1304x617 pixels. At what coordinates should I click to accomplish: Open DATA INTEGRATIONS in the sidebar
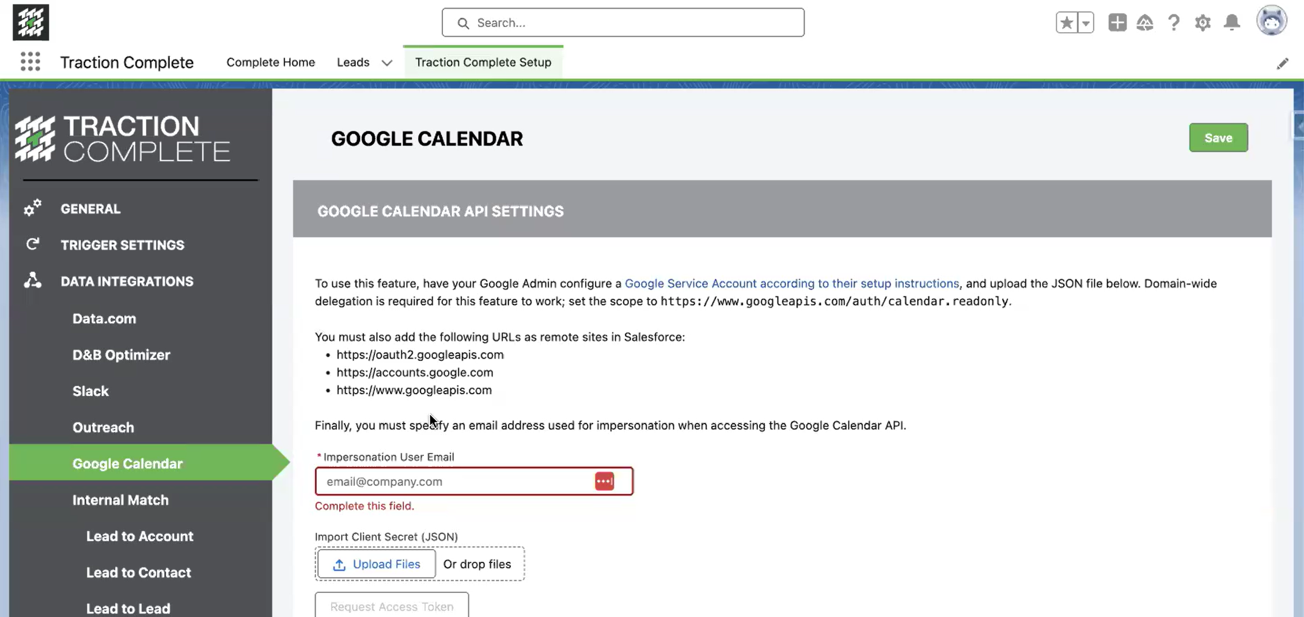point(127,281)
